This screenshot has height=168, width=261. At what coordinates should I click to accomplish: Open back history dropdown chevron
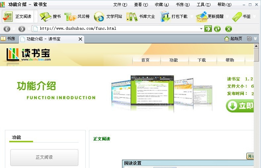pyautogui.click(x=14, y=29)
